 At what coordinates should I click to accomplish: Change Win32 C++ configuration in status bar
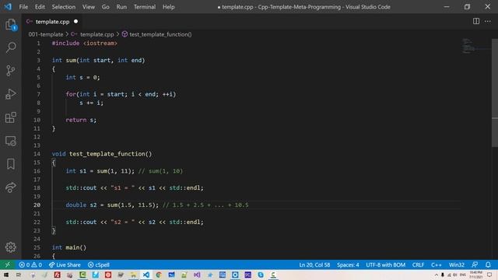click(457, 264)
